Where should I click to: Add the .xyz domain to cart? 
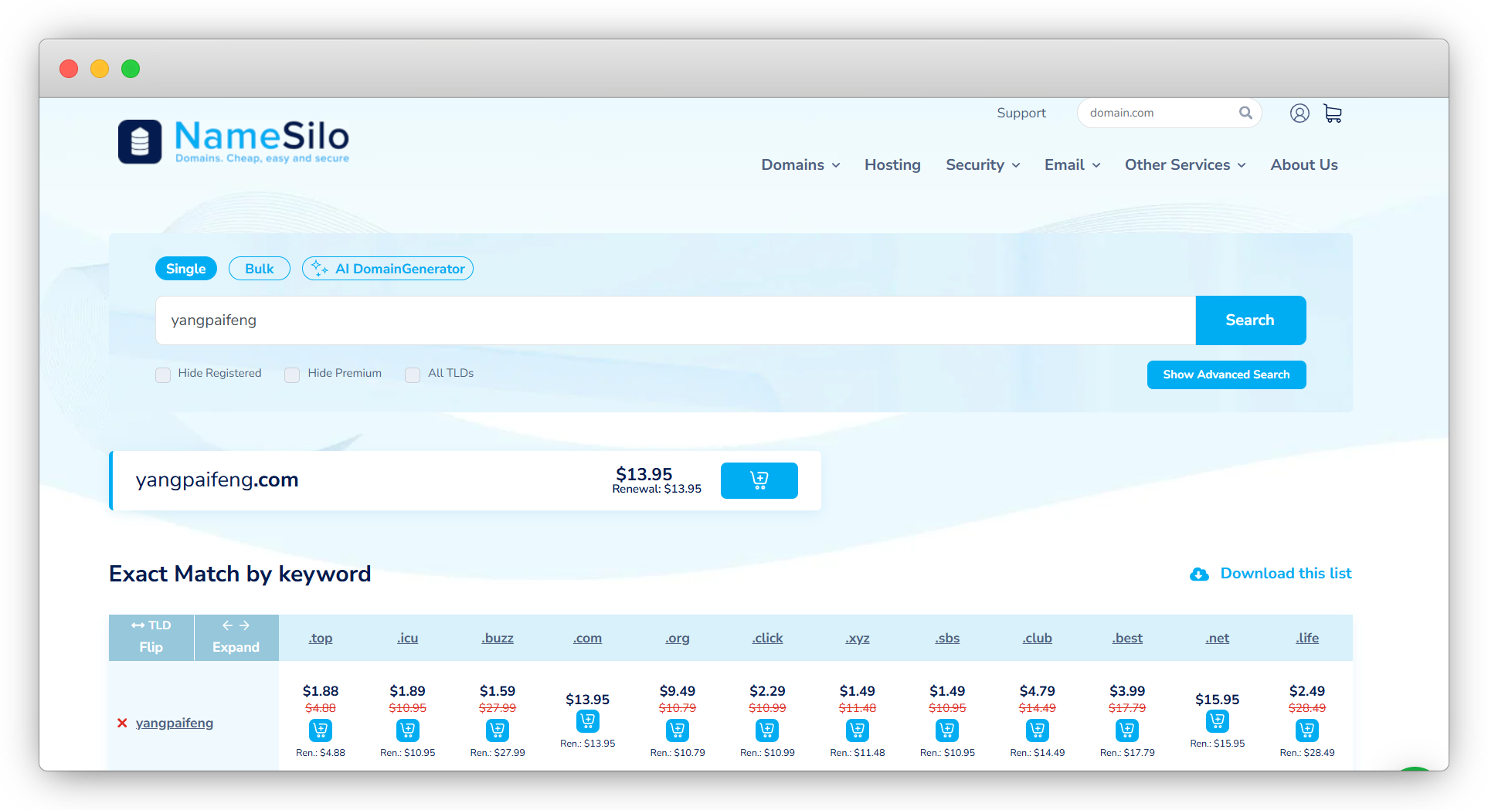[x=858, y=730]
